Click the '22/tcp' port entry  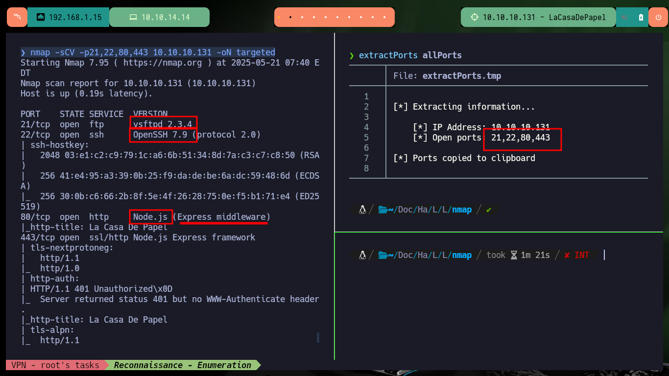35,135
